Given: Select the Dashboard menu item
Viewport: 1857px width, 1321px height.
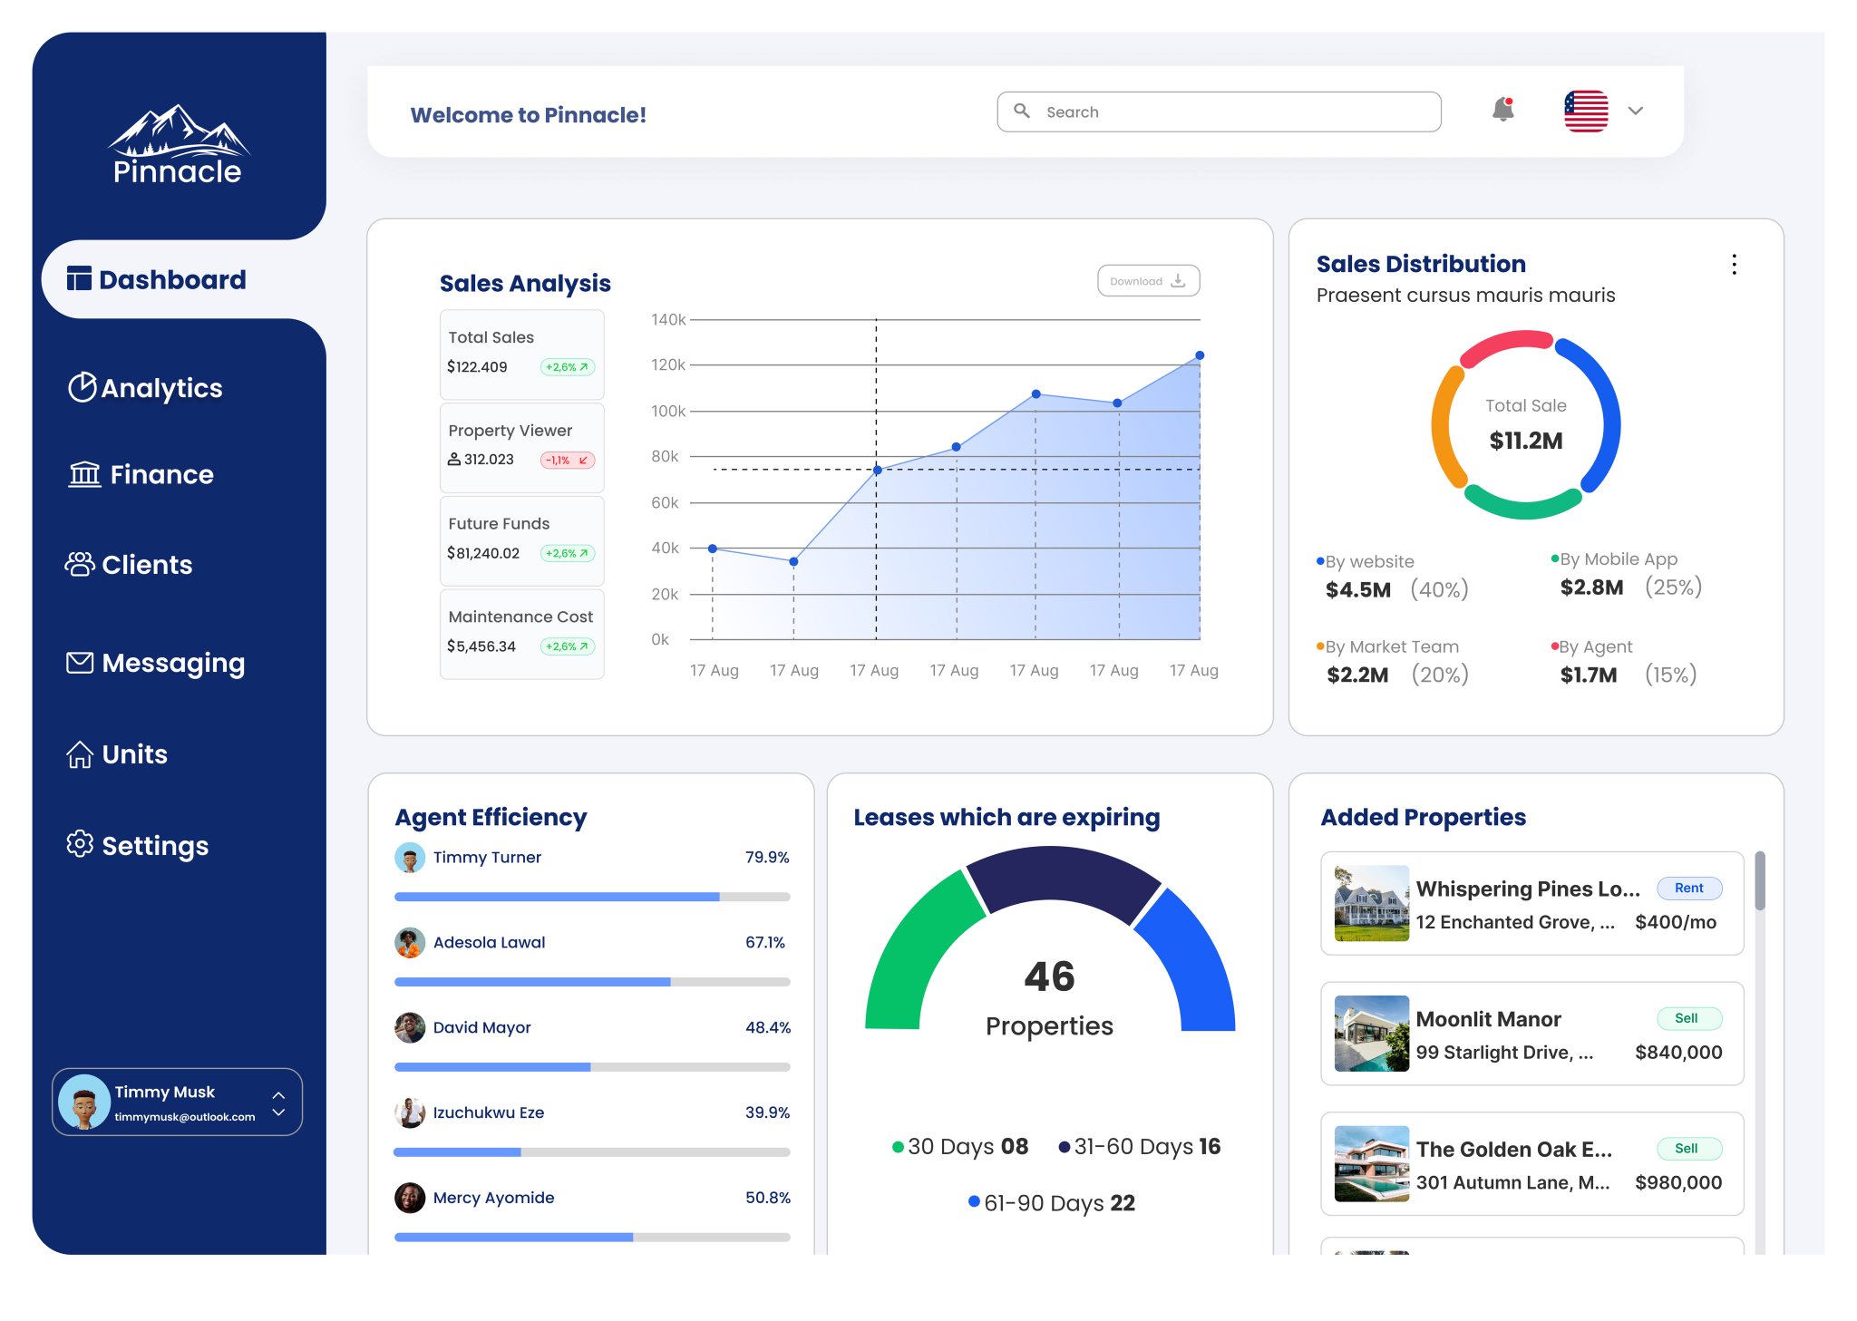Looking at the screenshot, I should click(172, 279).
